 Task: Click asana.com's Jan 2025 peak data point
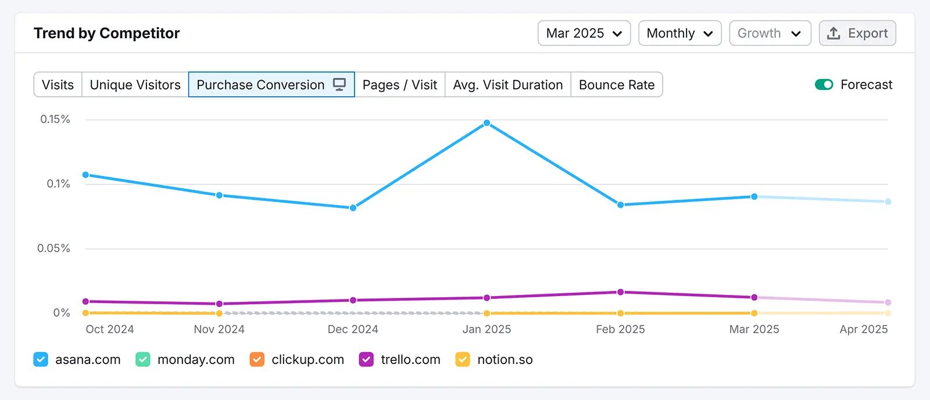[x=487, y=123]
